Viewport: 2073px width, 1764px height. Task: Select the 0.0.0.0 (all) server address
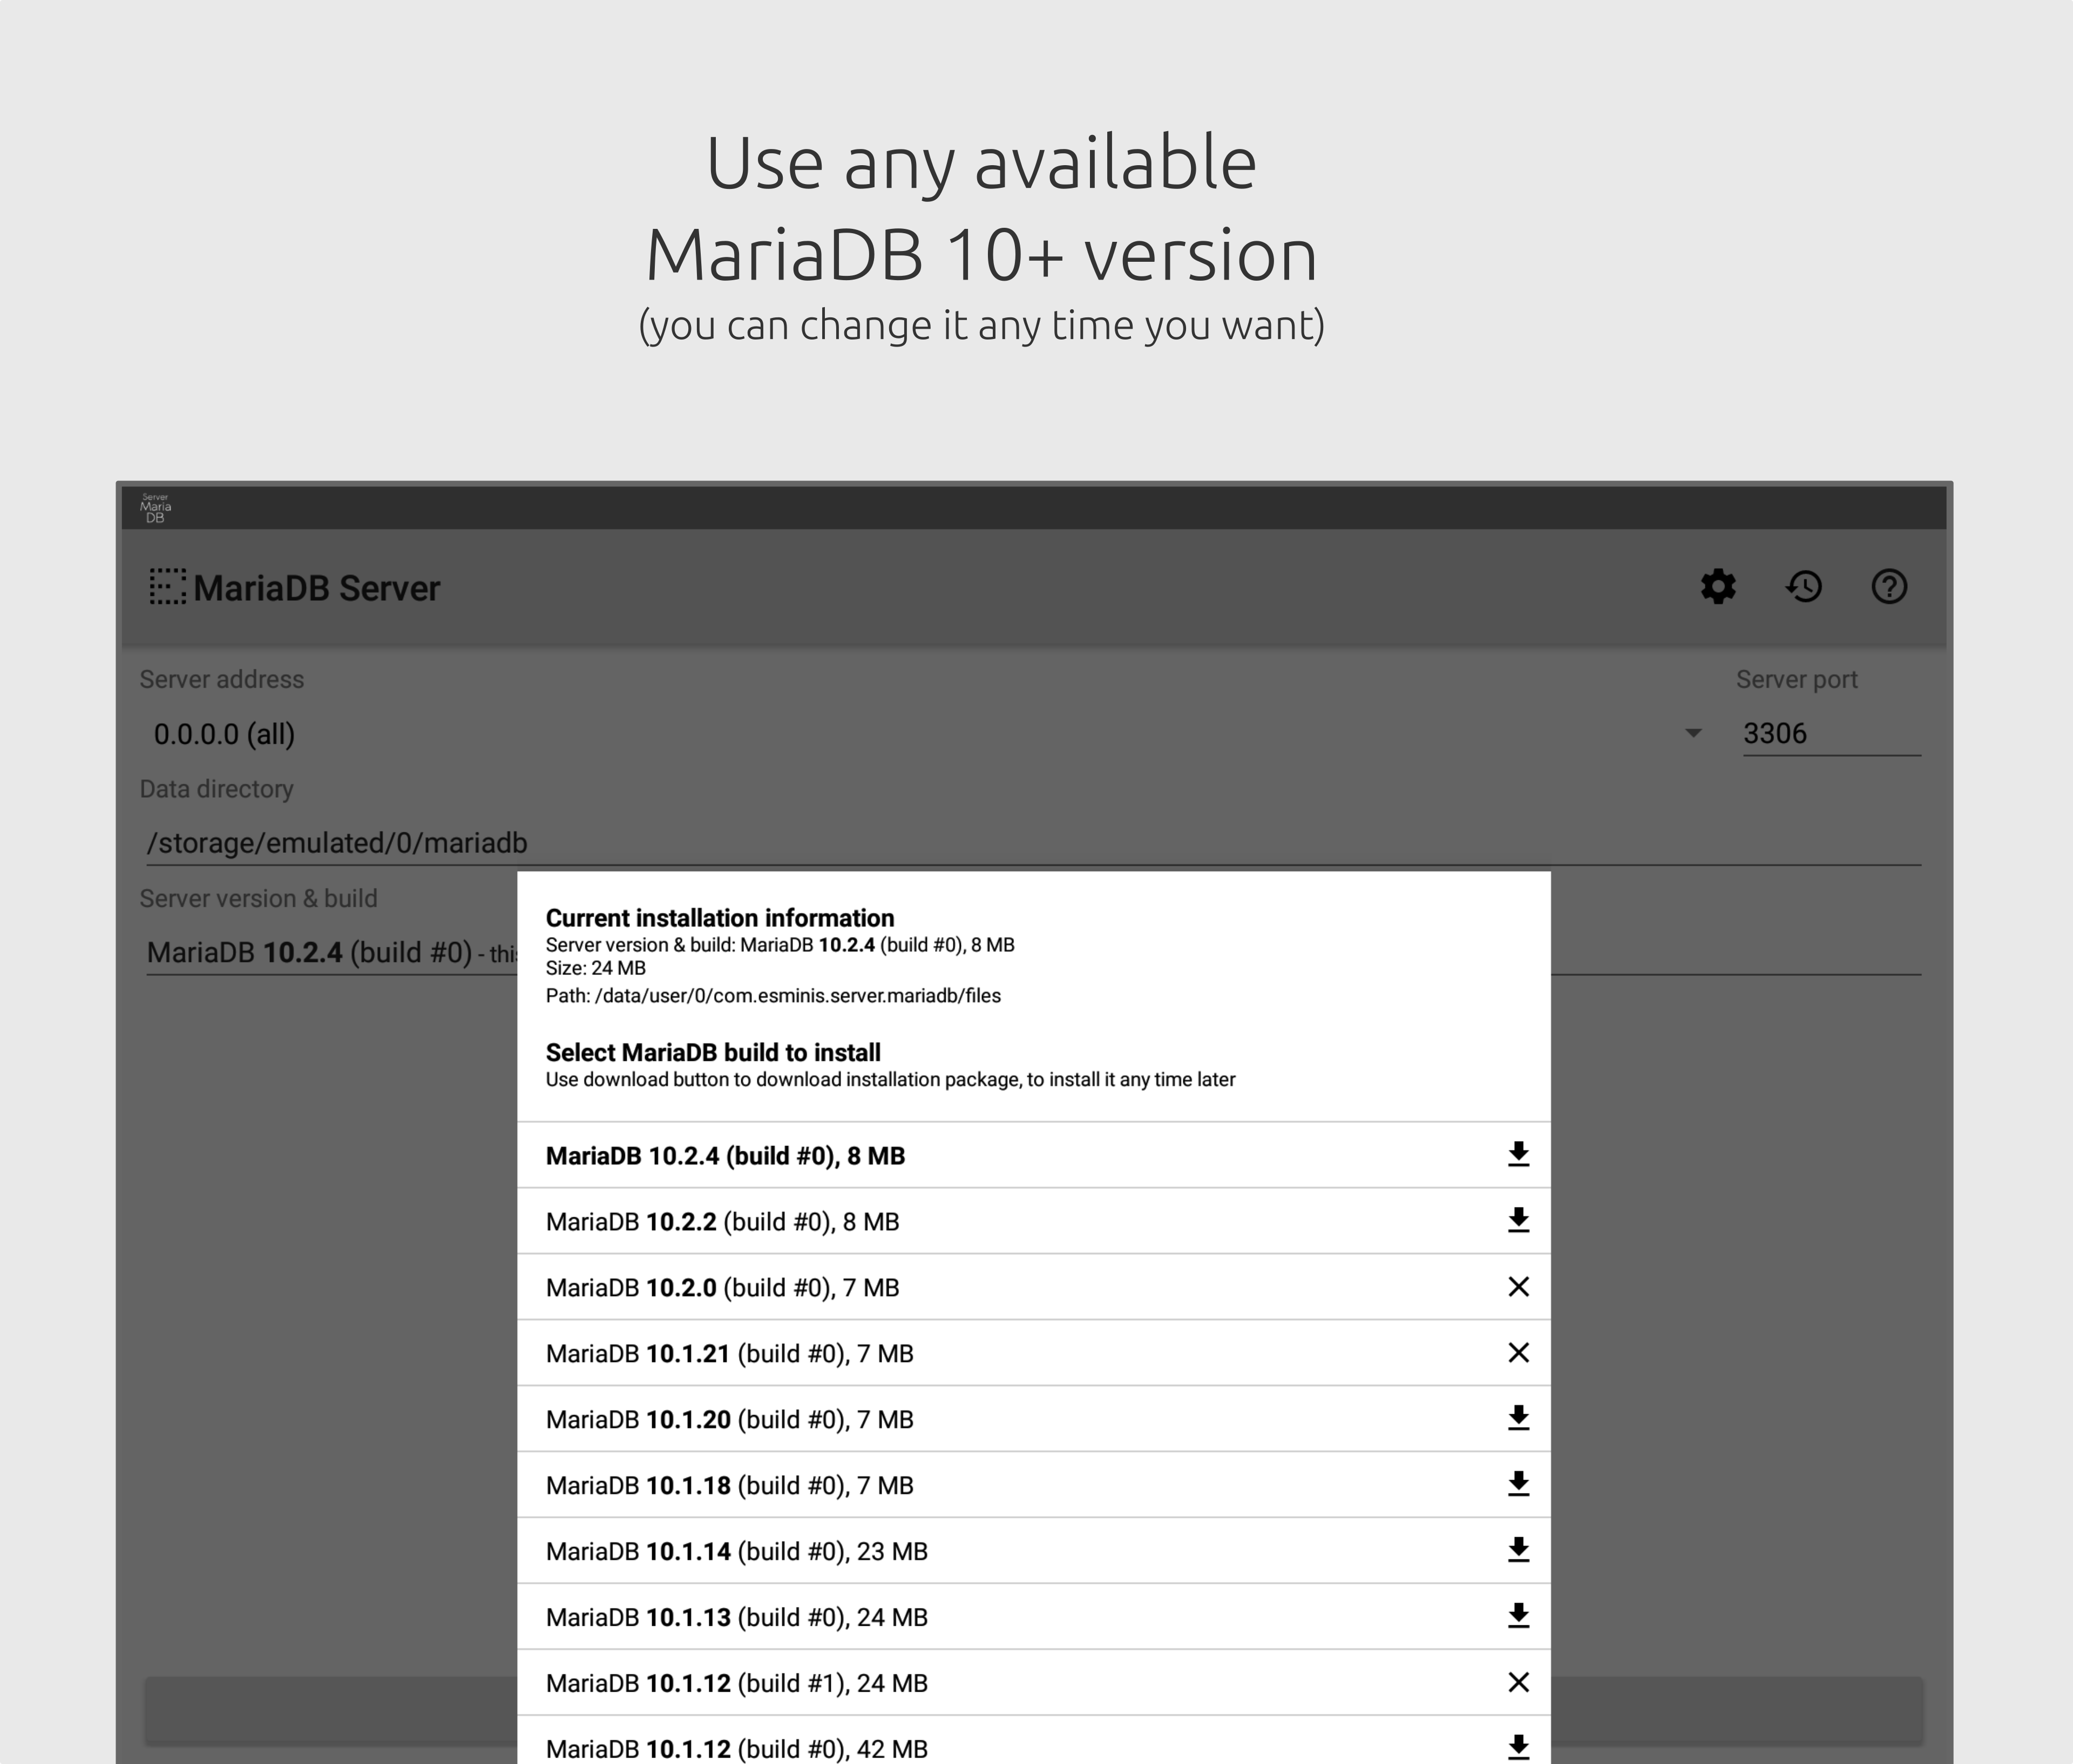[224, 734]
